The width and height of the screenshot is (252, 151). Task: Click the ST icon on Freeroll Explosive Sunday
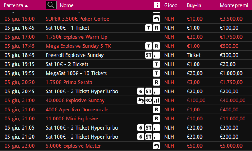148,55
